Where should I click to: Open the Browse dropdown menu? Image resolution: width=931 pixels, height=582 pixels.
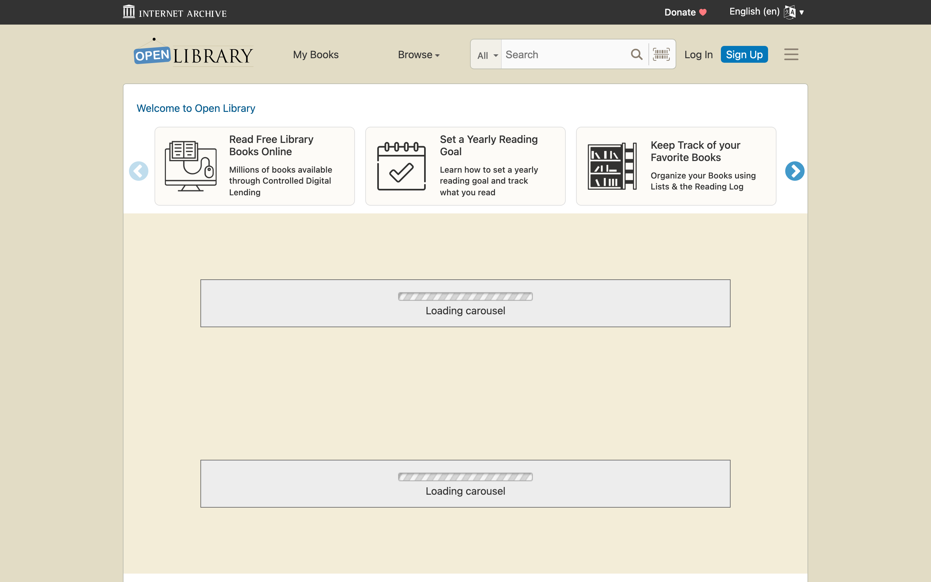click(419, 55)
